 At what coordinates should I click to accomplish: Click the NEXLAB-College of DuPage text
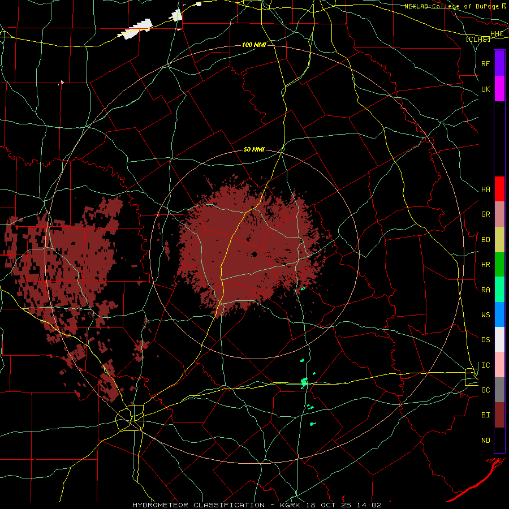(x=451, y=6)
